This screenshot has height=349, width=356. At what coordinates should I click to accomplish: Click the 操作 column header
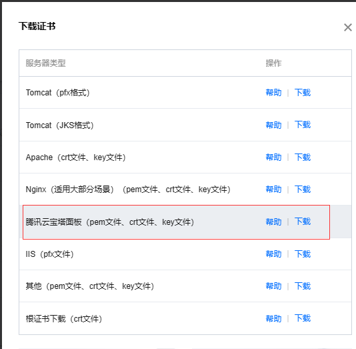273,63
